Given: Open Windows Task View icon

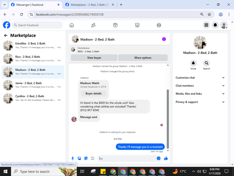Looking at the screenshot, I should click(82, 171).
